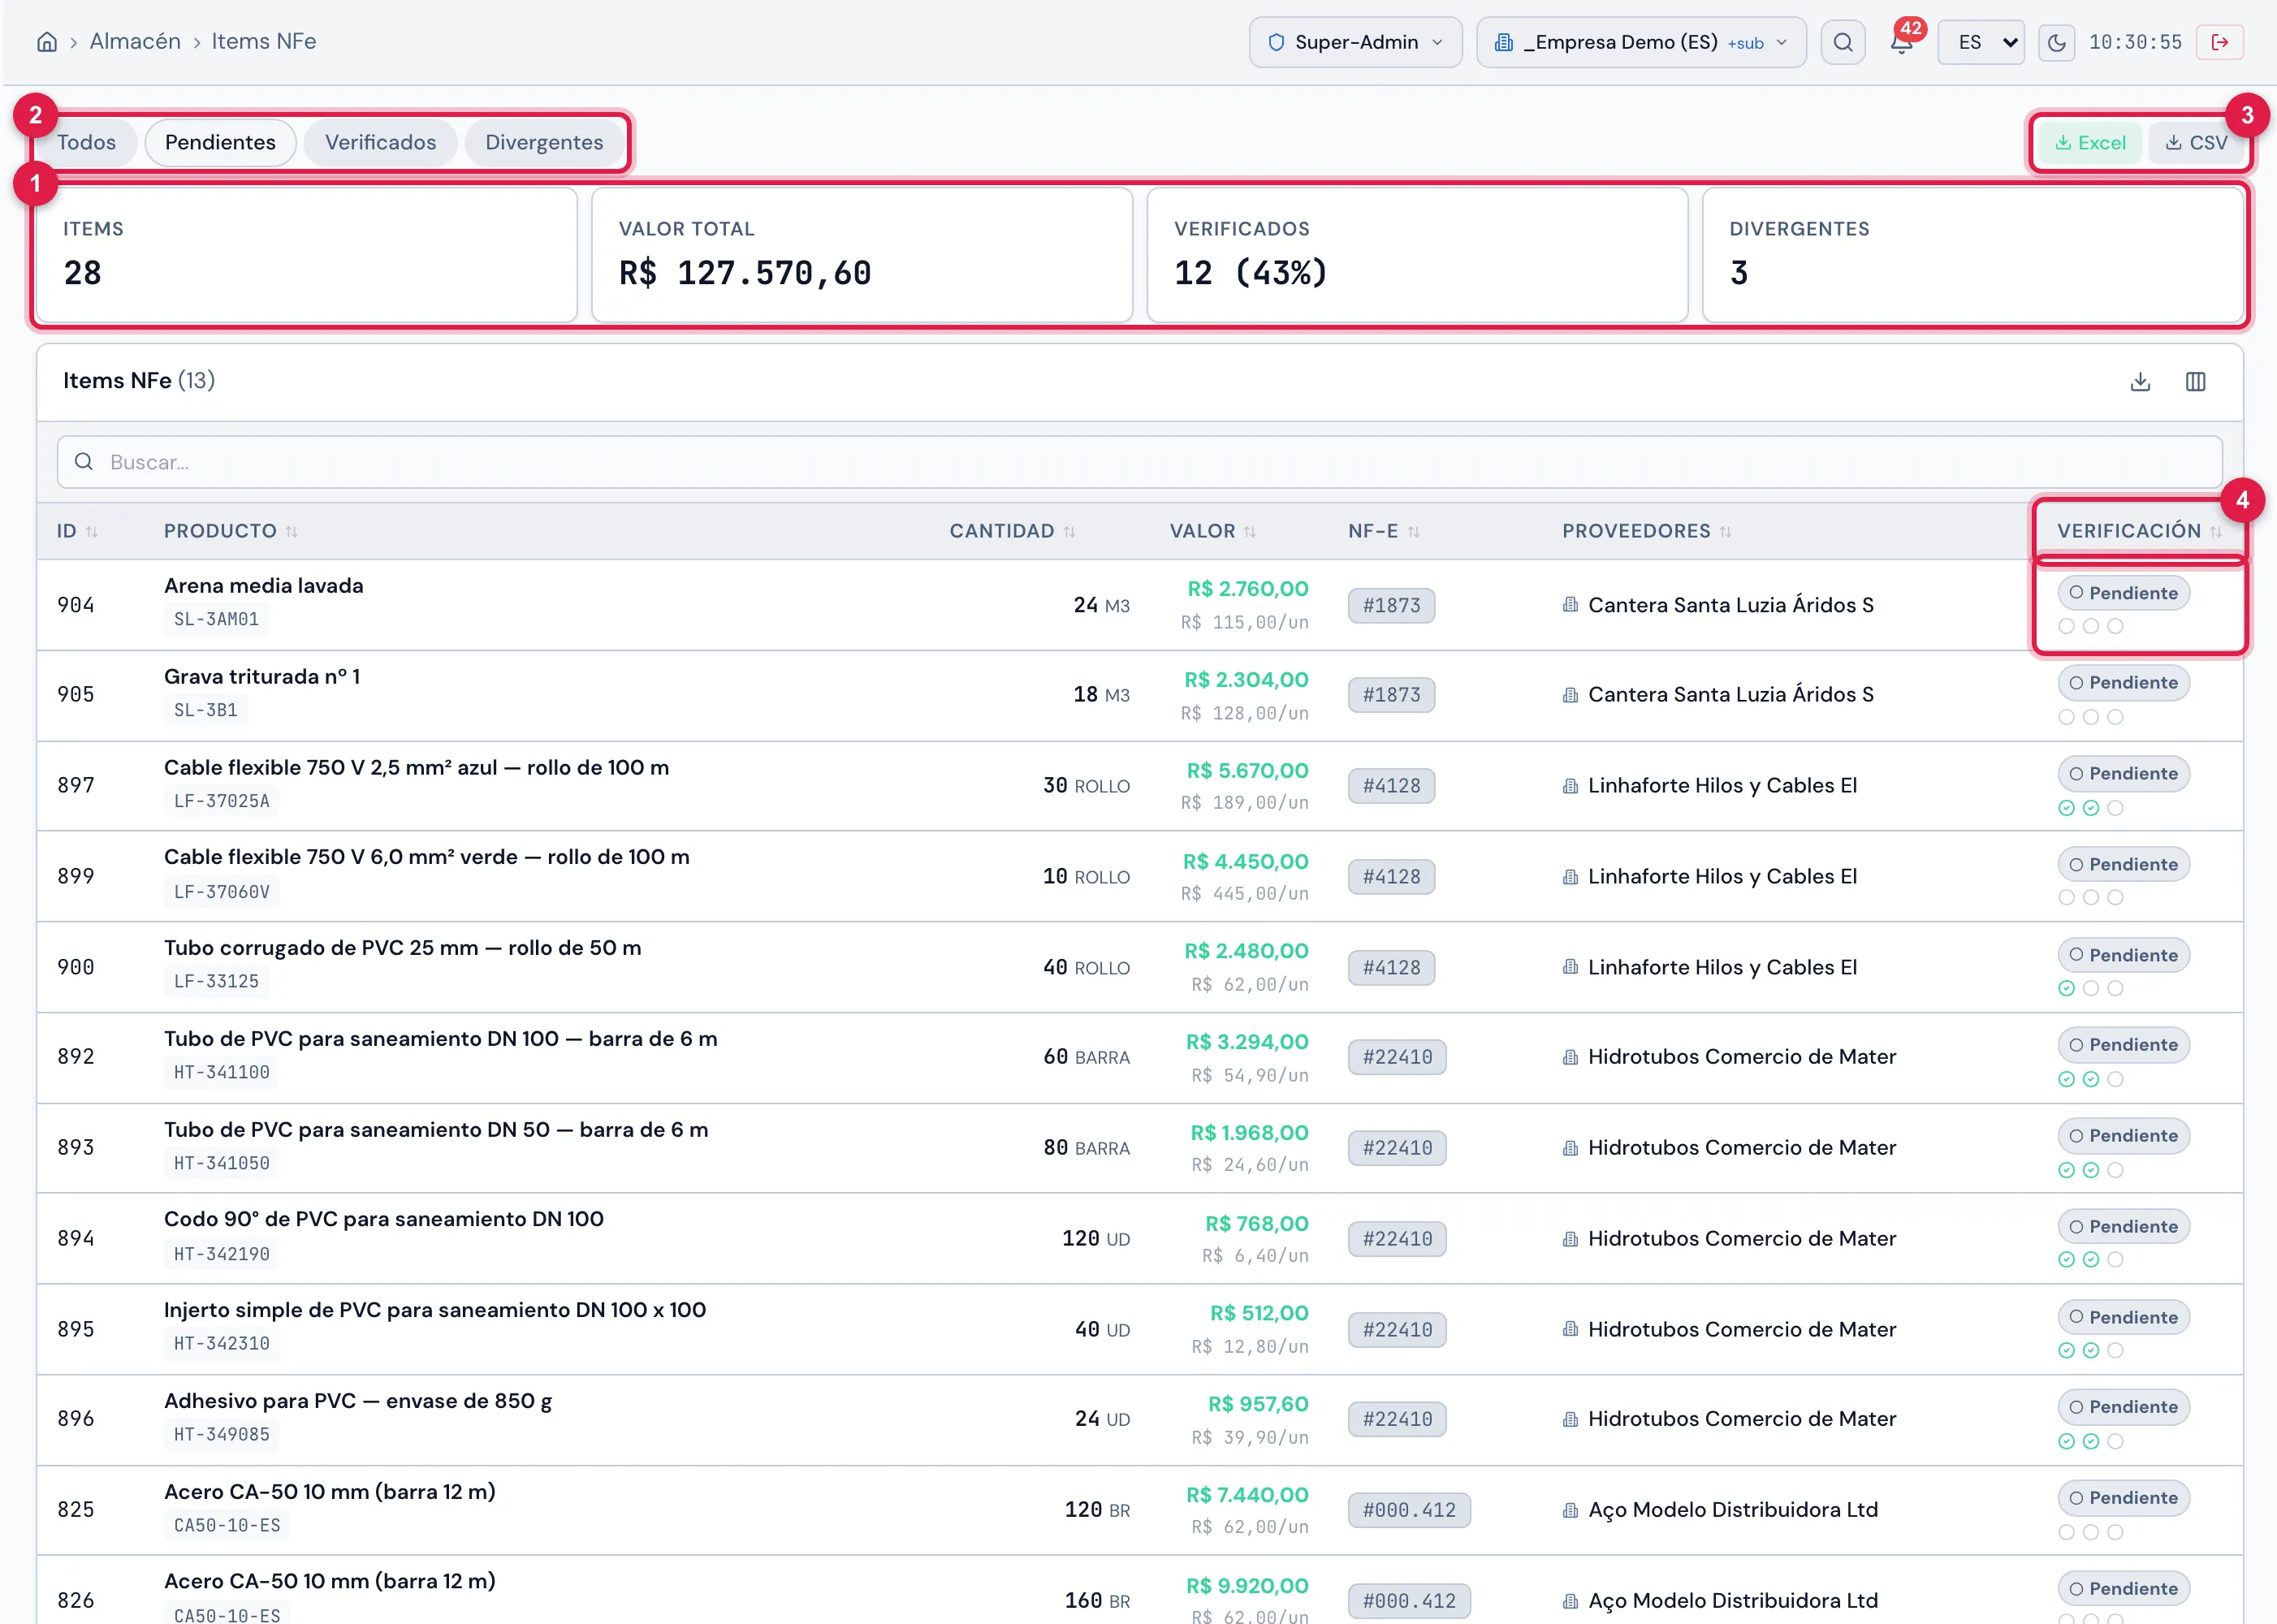Expand the Super-Admin role dropdown

(x=1355, y=42)
